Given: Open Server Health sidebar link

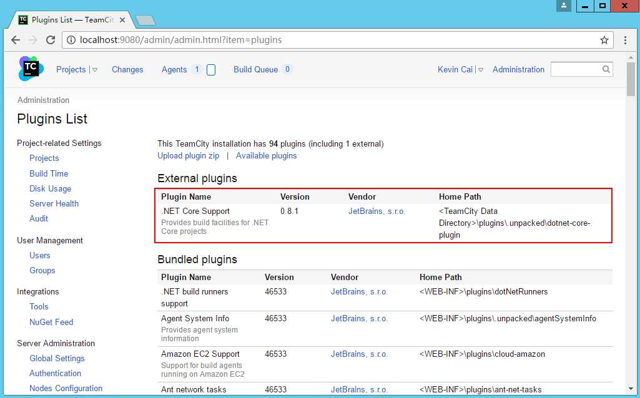Looking at the screenshot, I should [54, 204].
